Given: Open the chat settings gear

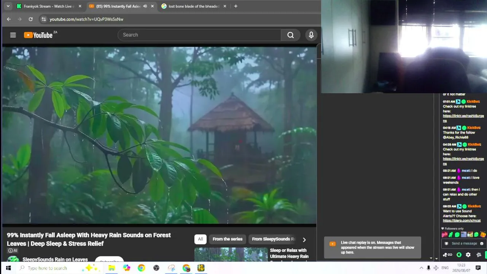Looking at the screenshot, I should pyautogui.click(x=468, y=255).
